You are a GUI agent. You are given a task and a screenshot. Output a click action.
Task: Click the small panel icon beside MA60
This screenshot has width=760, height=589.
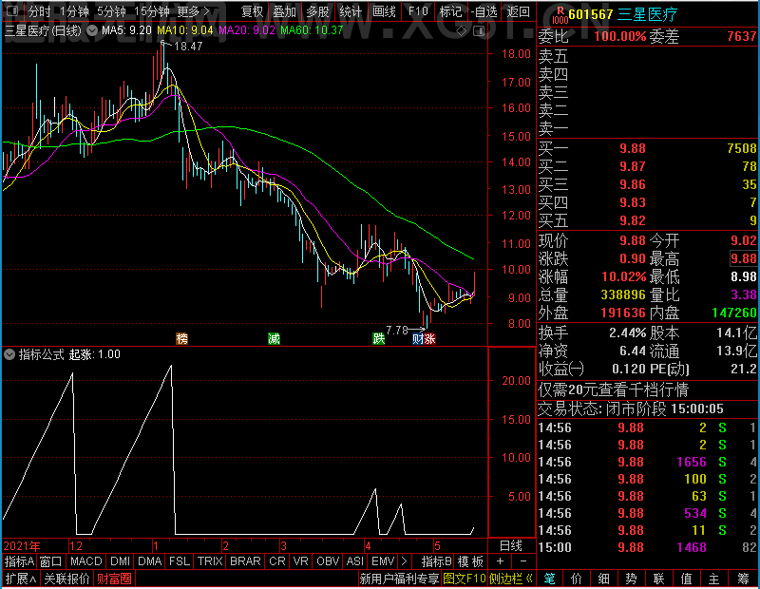point(479,31)
